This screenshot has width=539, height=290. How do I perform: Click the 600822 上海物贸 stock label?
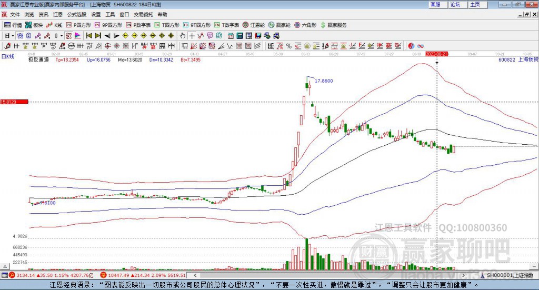click(x=518, y=60)
